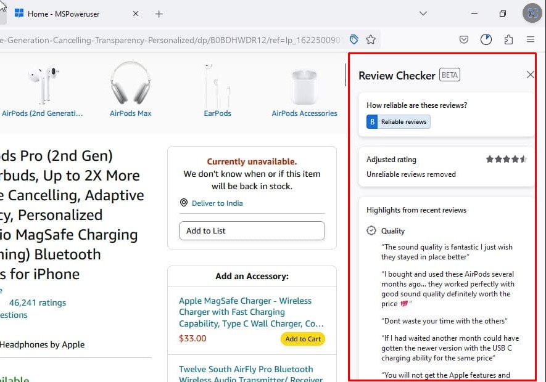This screenshot has width=546, height=382.
Task: Click the circular timer icon in toolbar
Action: point(486,39)
